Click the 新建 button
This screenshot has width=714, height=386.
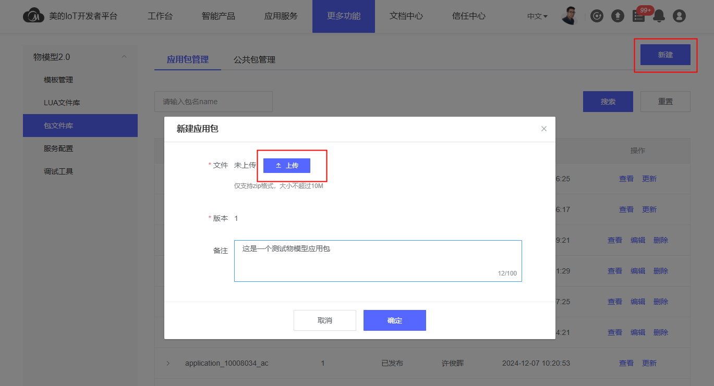665,55
